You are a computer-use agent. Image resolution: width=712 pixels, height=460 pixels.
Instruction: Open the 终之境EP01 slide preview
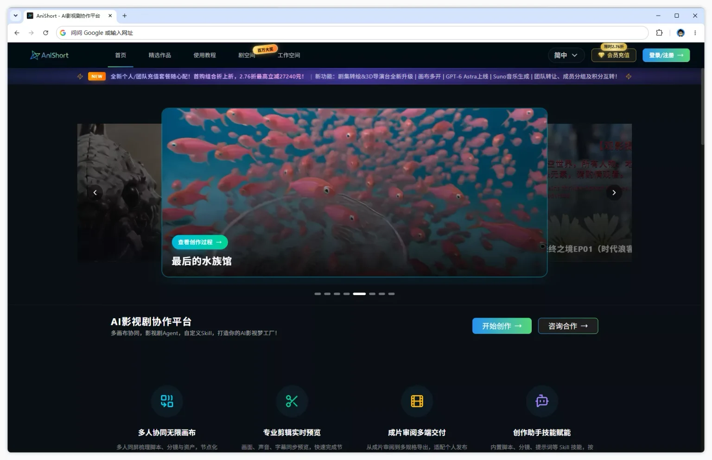(x=590, y=192)
